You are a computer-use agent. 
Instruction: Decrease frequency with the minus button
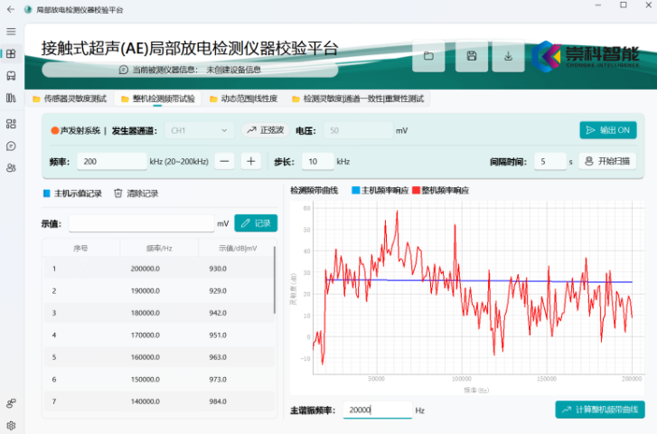point(226,161)
